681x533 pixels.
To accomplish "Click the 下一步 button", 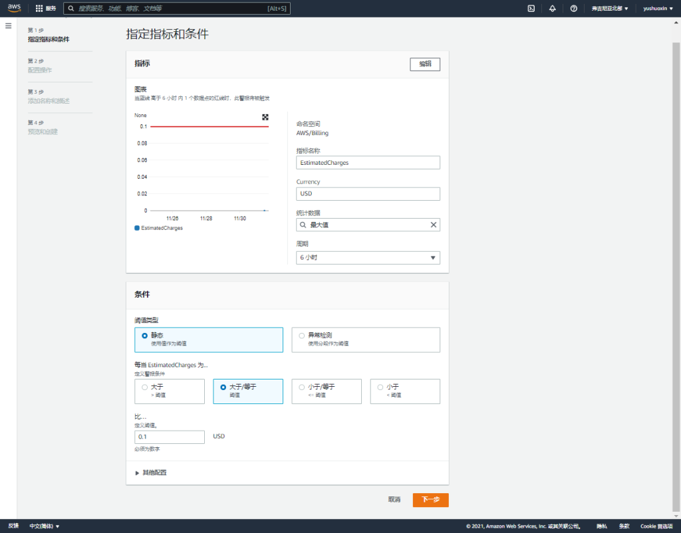I will pos(430,500).
